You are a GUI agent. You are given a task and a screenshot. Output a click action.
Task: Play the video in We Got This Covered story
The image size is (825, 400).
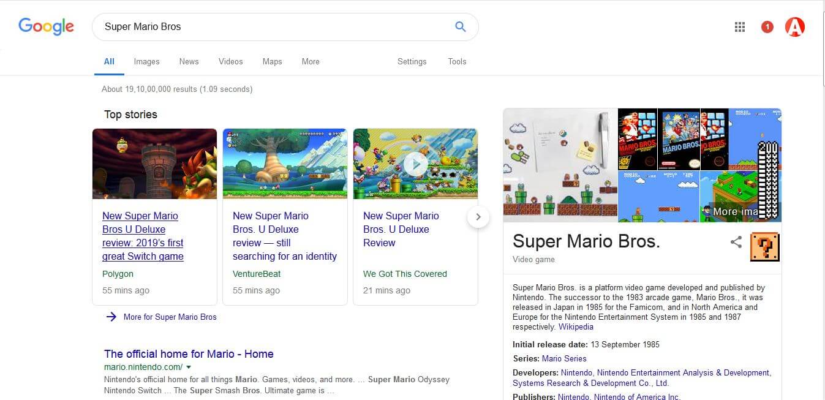pos(416,164)
